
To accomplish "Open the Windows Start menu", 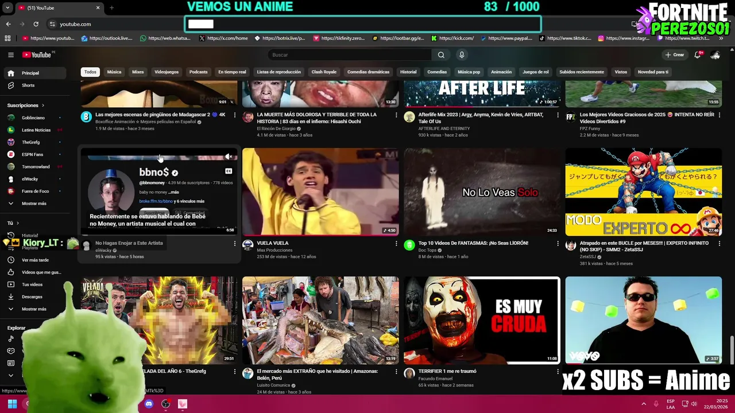I will pyautogui.click(x=12, y=404).
